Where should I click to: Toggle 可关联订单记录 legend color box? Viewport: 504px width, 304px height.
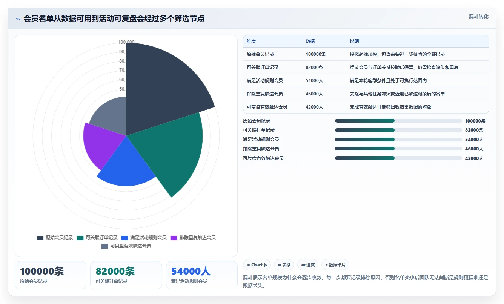[80, 238]
